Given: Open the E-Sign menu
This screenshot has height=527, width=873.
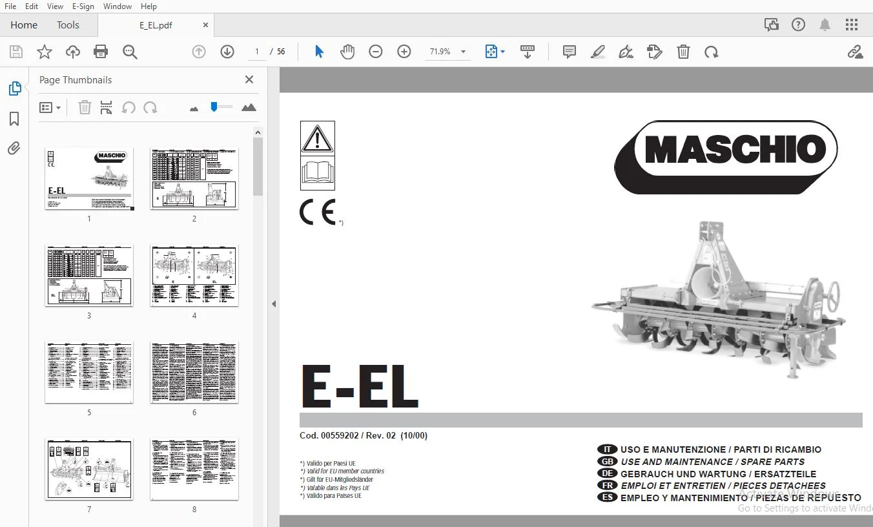Looking at the screenshot, I should [x=83, y=6].
